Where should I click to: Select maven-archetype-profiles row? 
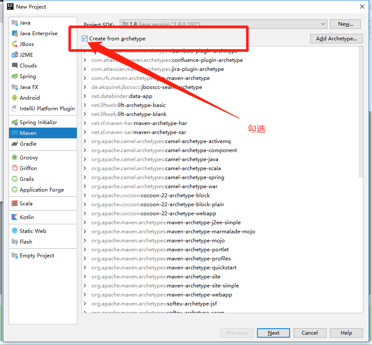pos(222,259)
